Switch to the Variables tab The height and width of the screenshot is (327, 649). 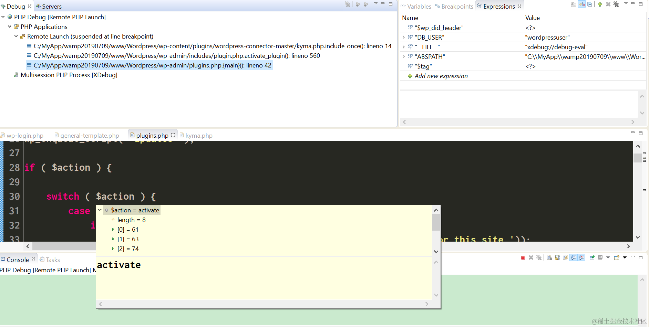click(416, 6)
